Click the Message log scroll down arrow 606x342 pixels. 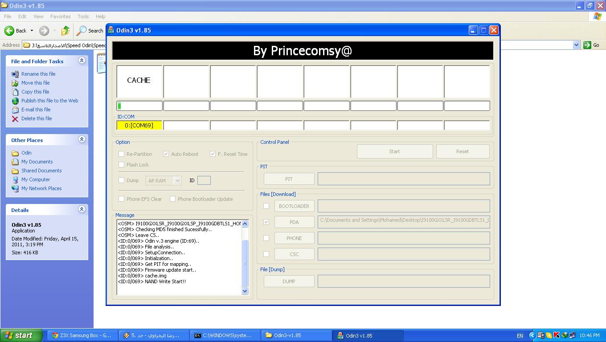point(245,291)
